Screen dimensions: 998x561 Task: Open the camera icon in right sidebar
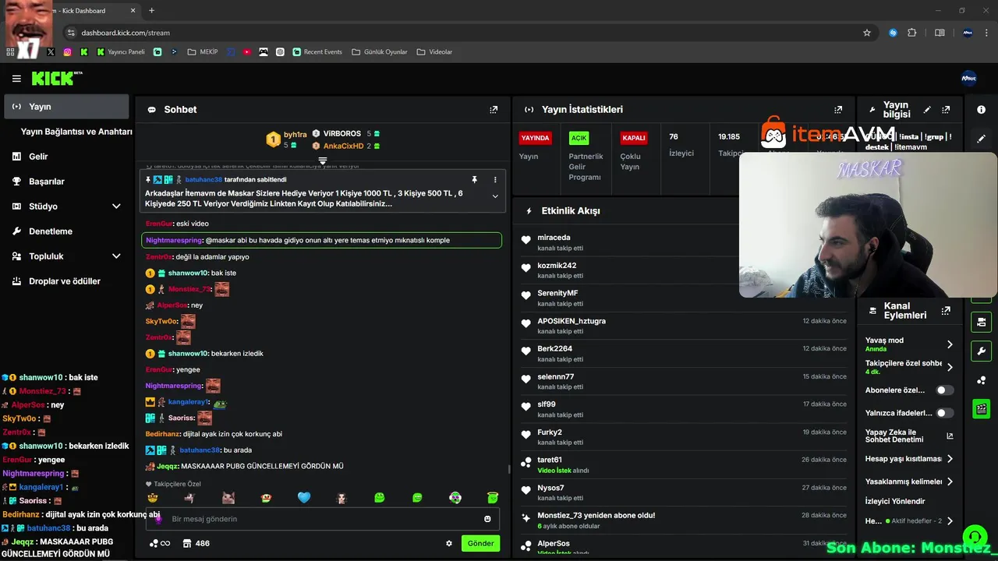[982, 322]
